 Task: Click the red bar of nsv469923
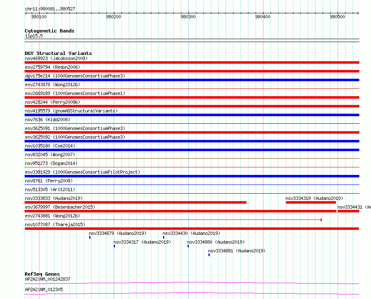coord(192,62)
